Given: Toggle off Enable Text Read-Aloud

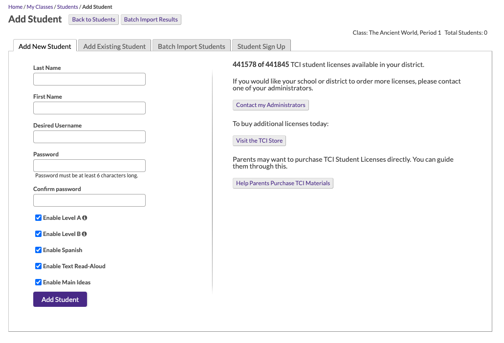Looking at the screenshot, I should coord(38,266).
